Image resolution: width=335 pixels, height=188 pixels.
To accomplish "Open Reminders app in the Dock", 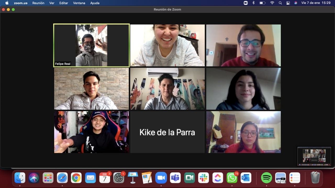I will [295, 178].
